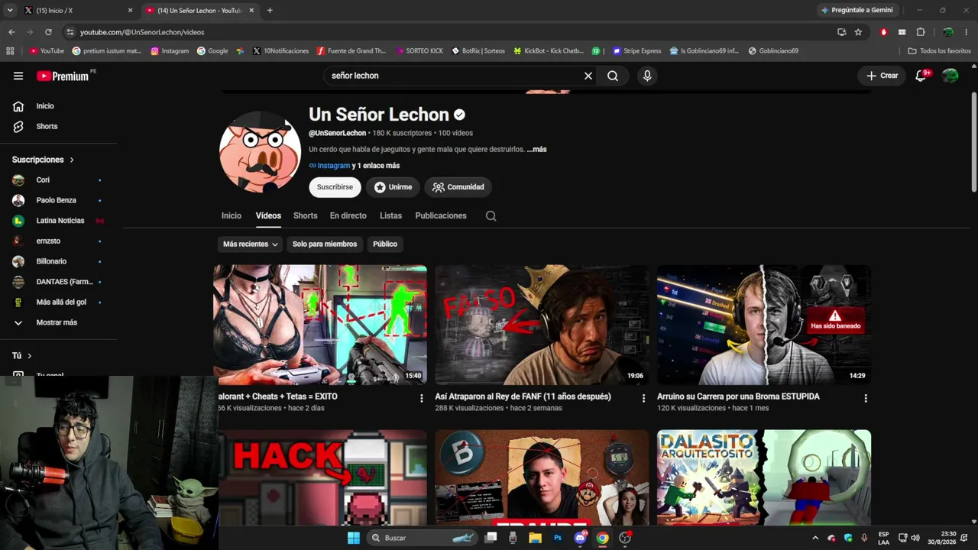Open Discord from the taskbar
The width and height of the screenshot is (978, 550).
(x=580, y=538)
